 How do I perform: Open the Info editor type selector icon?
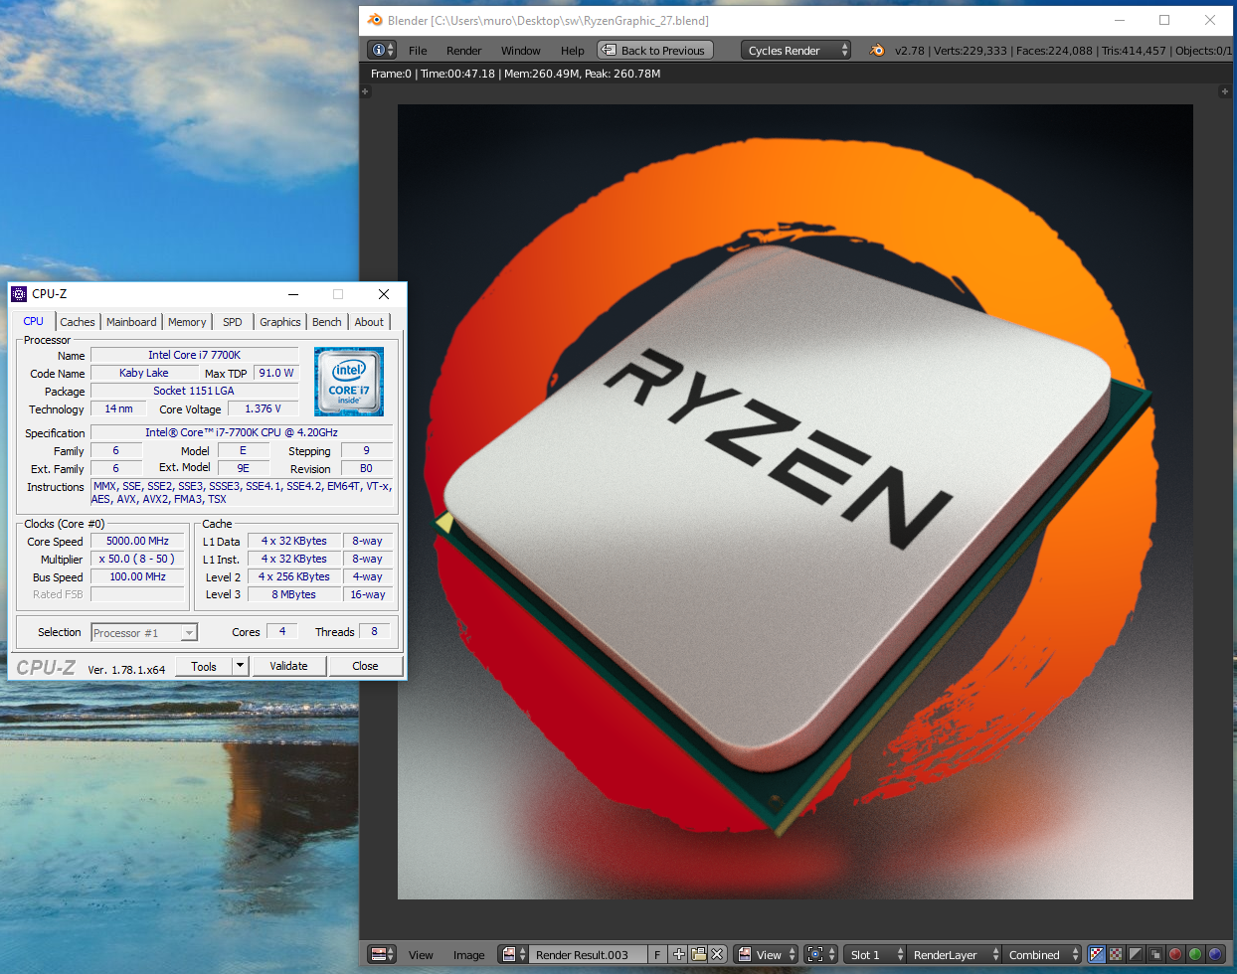click(x=382, y=50)
